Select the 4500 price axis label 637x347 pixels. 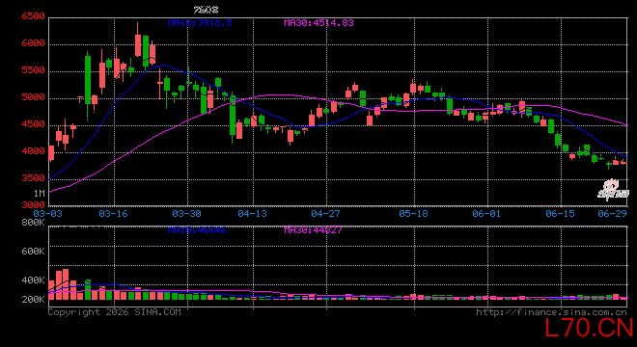[x=34, y=124]
